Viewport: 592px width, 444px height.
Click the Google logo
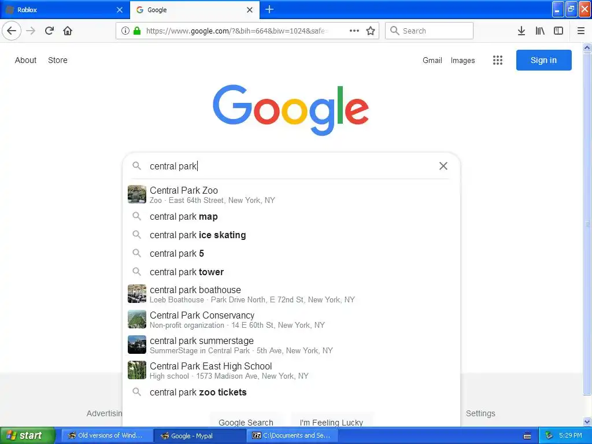pos(291,109)
